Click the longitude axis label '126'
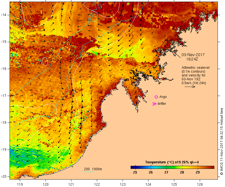 200,185
